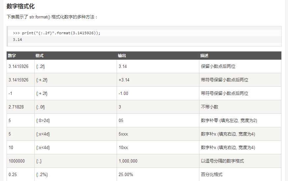Select the output cell -1.00
The width and height of the screenshot is (288, 181).
124,93
